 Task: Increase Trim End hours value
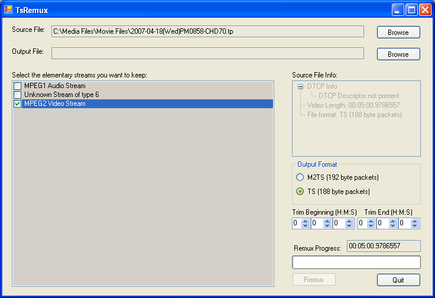(371, 221)
